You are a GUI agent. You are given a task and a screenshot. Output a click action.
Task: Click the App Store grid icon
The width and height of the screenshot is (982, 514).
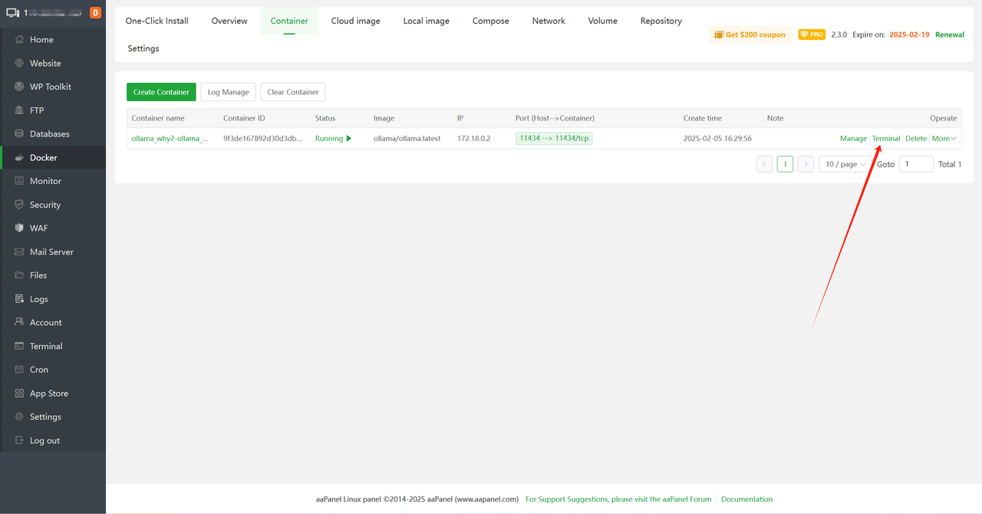19,394
